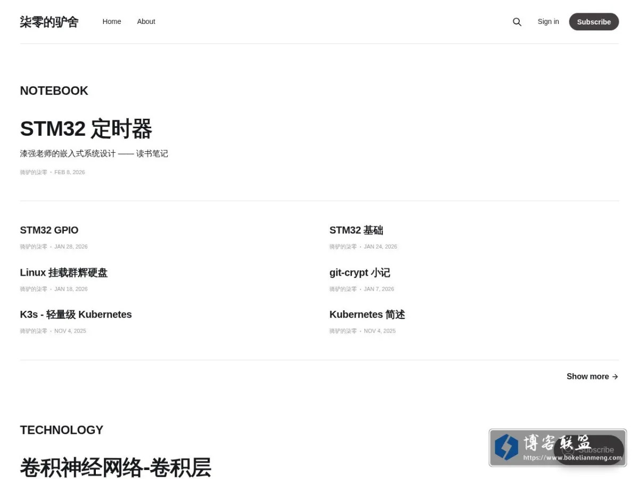Open the Kubernetes 简述 post
Viewport: 639px width, 479px height.
pyautogui.click(x=367, y=315)
